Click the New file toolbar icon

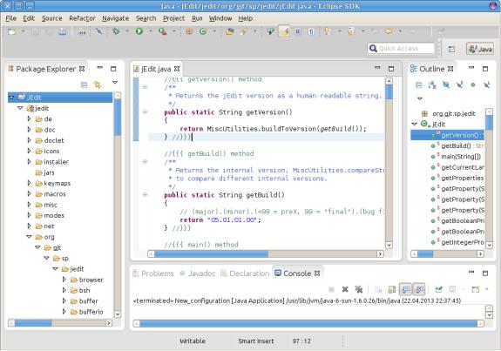click(x=11, y=31)
